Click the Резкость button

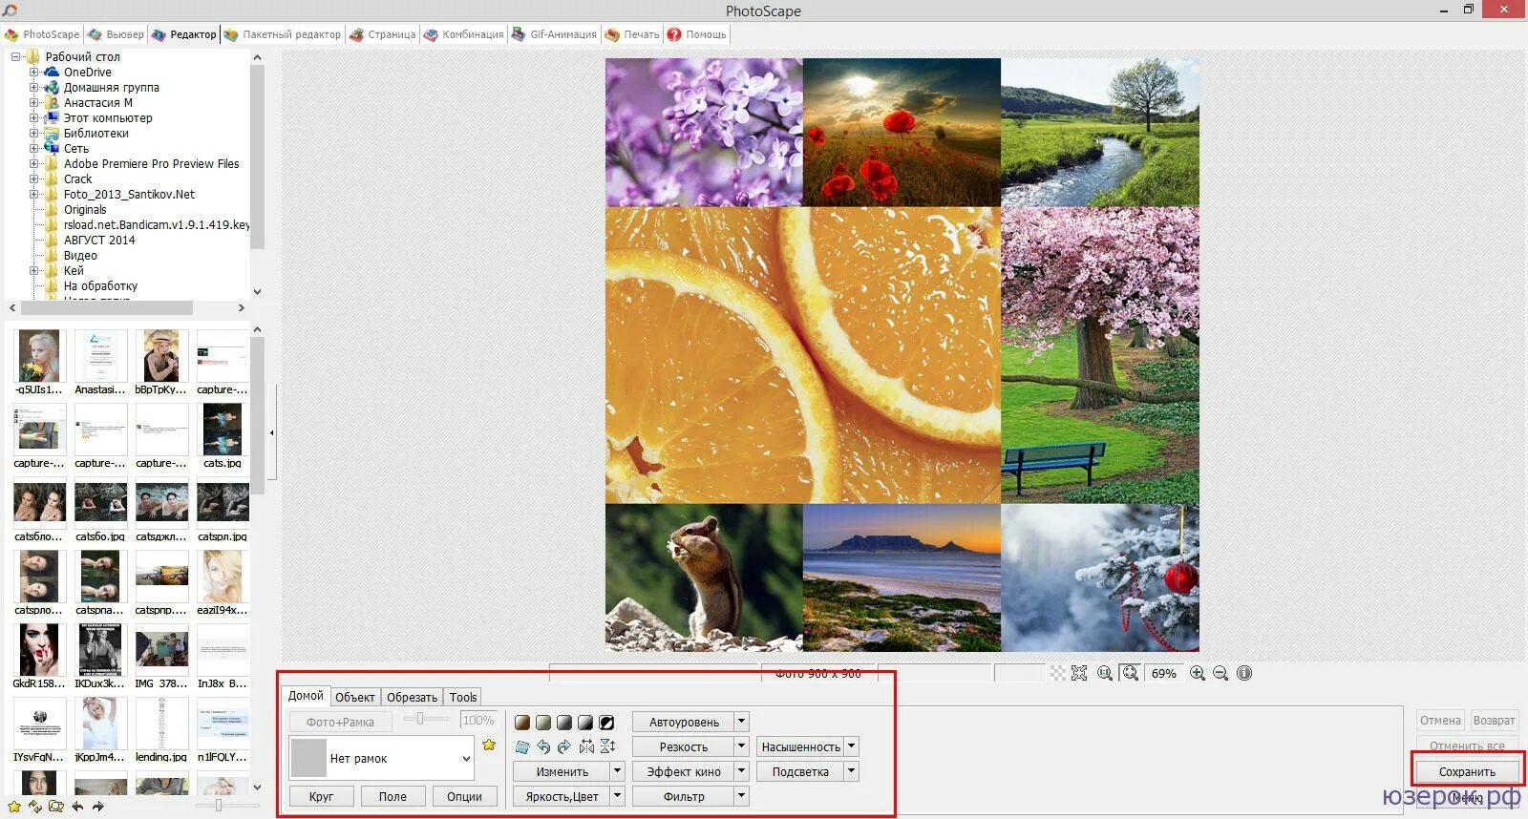tap(684, 746)
